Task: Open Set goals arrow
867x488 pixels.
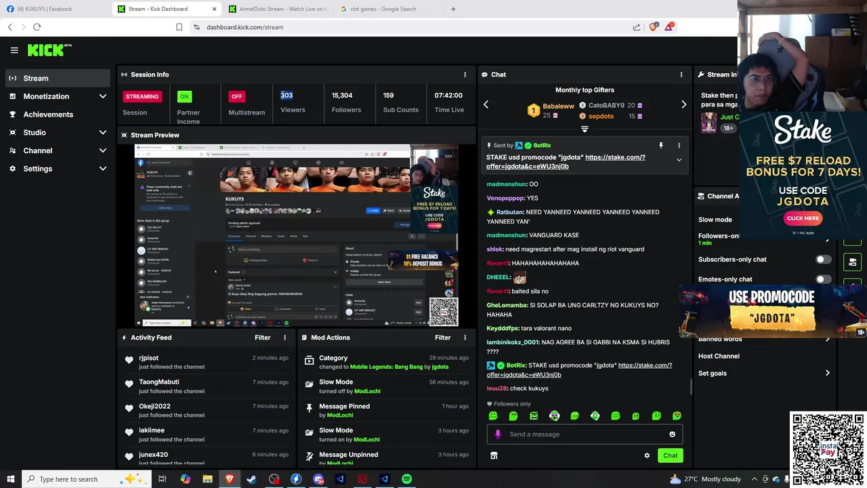Action: tap(827, 373)
